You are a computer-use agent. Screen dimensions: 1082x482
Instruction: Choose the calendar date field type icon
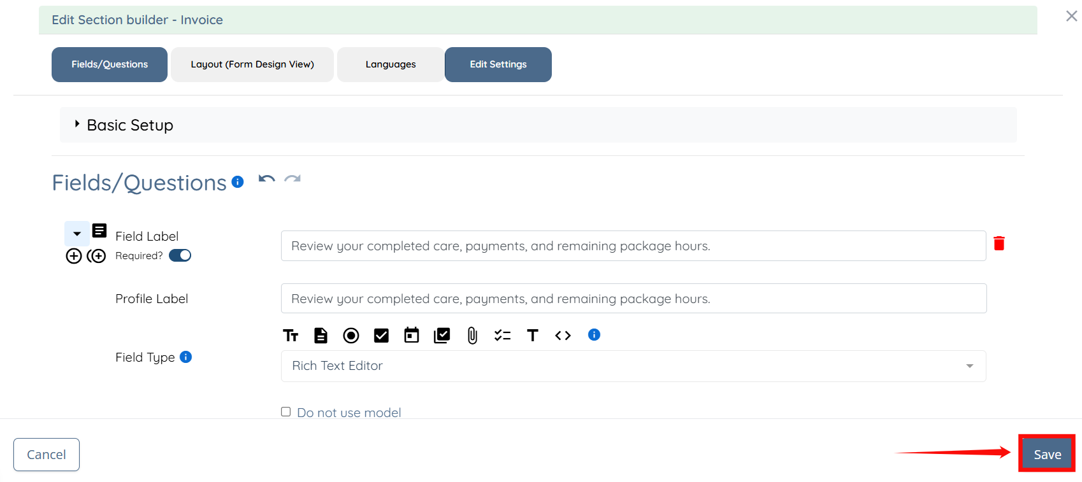(x=412, y=335)
